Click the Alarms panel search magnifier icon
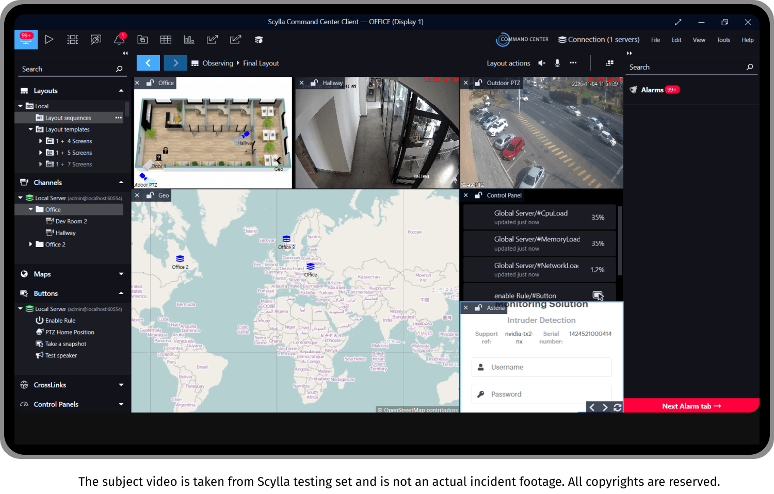The width and height of the screenshot is (774, 494). point(750,67)
